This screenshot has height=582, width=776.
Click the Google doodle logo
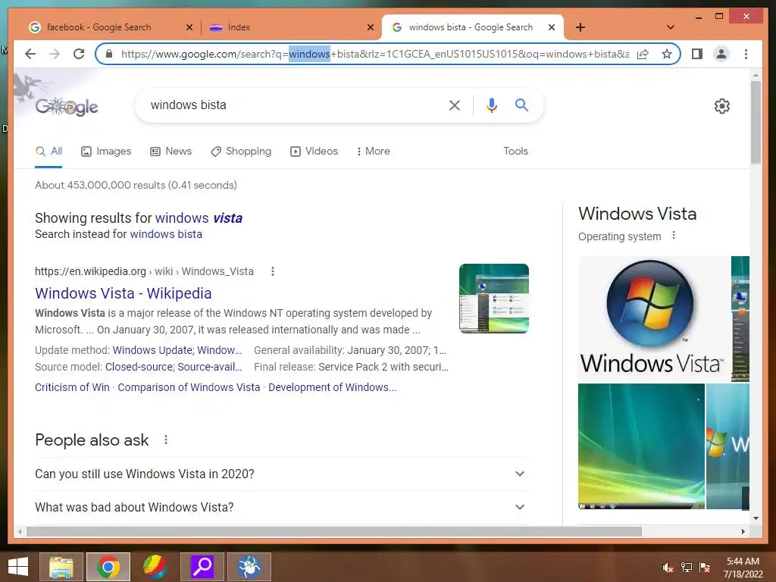click(x=67, y=105)
